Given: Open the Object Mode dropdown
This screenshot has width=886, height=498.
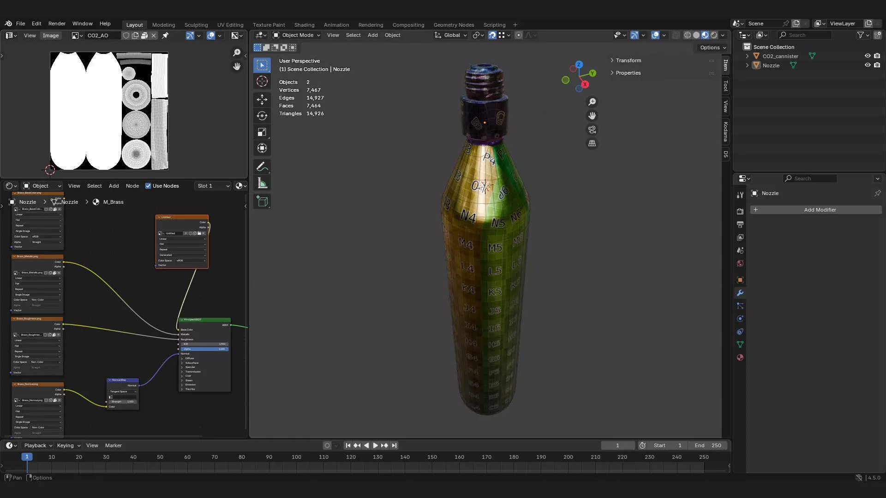Looking at the screenshot, I should pos(296,35).
